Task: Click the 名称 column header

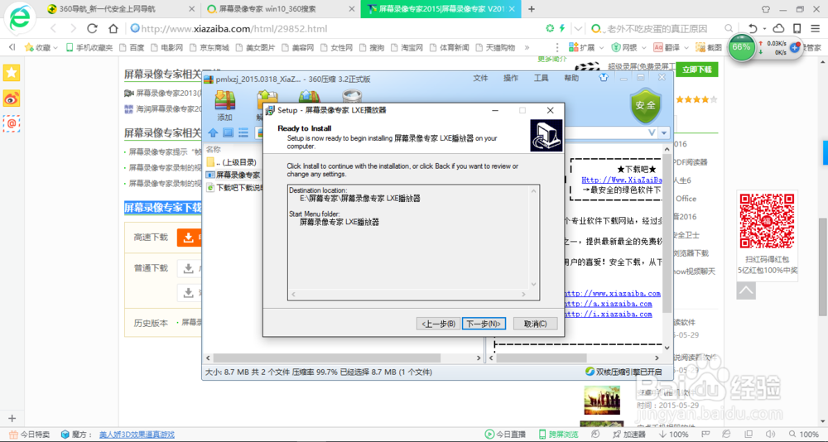Action: [x=214, y=150]
